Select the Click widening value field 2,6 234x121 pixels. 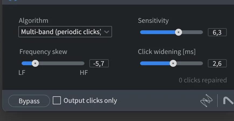tap(217, 63)
